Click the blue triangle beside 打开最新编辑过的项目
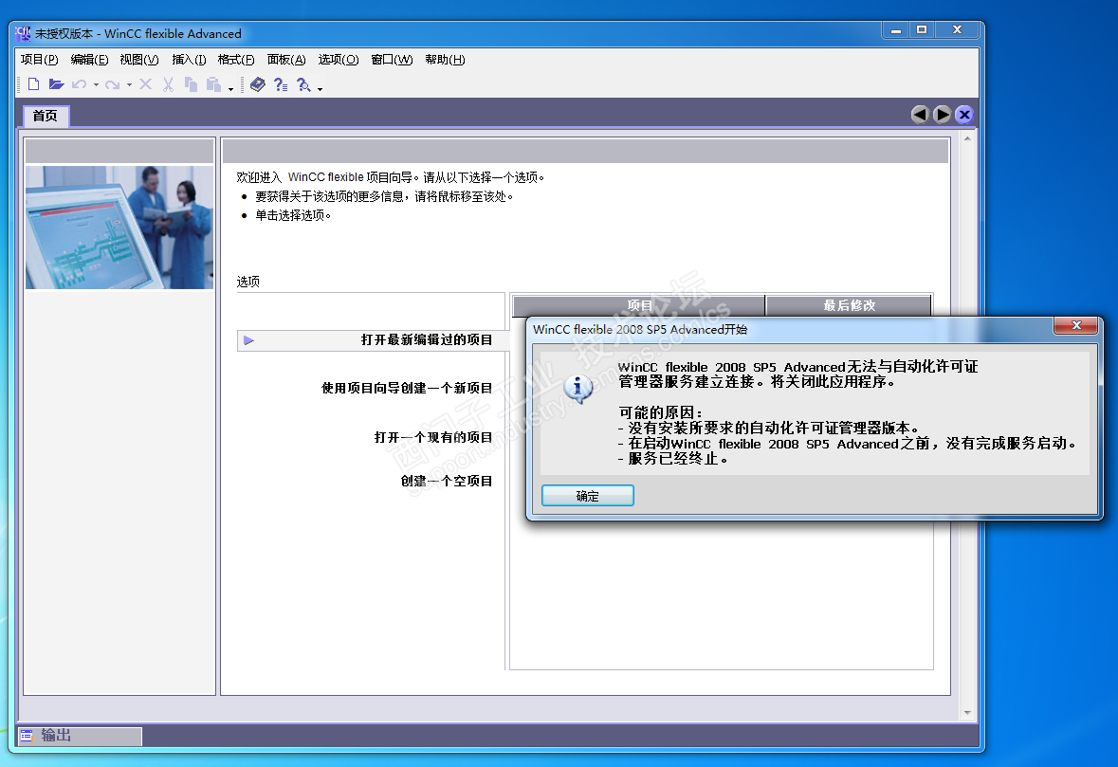 pyautogui.click(x=248, y=340)
